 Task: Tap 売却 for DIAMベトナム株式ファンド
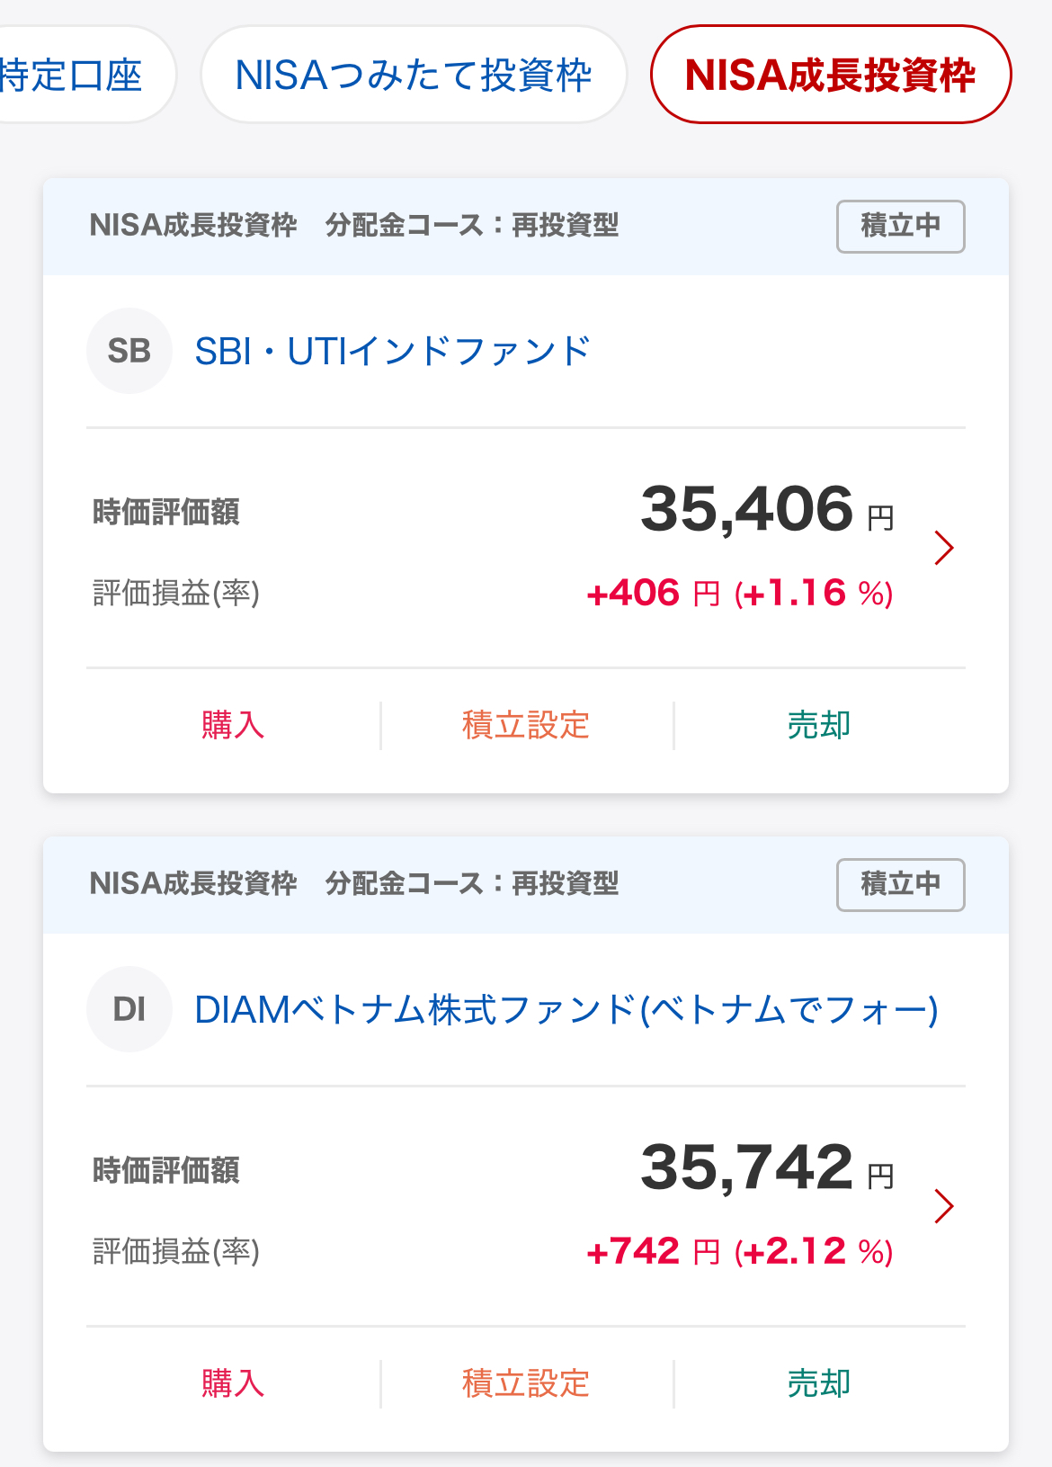pyautogui.click(x=819, y=1383)
